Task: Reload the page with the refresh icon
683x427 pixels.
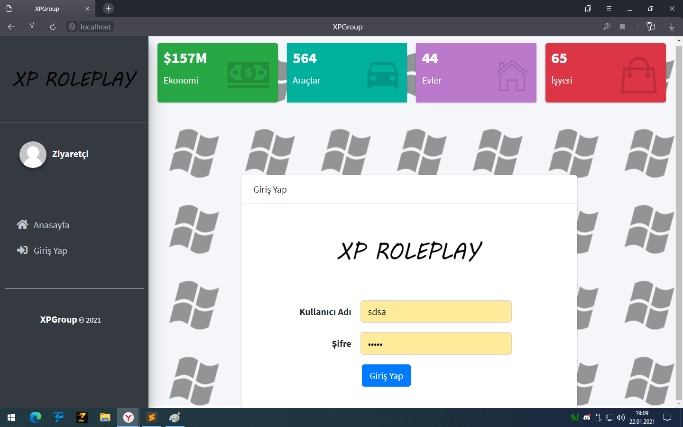Action: click(53, 27)
